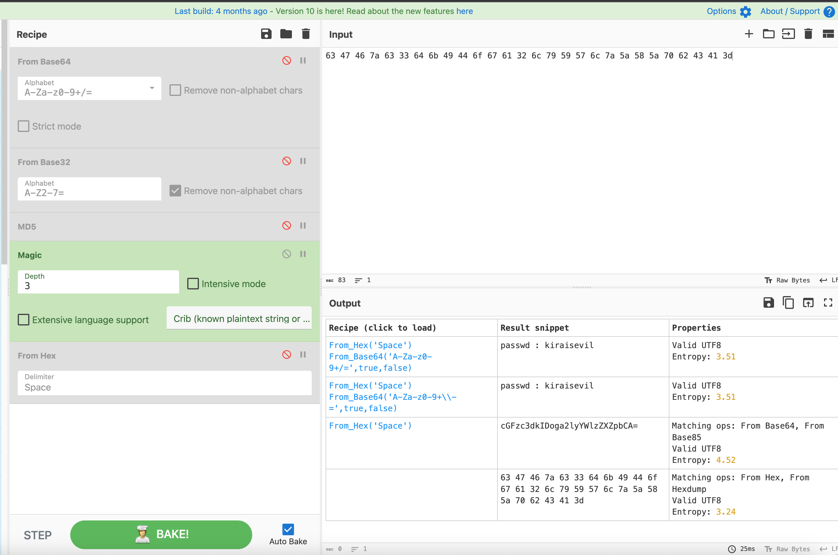Toggle Intensive mode in Magic

[x=193, y=284]
